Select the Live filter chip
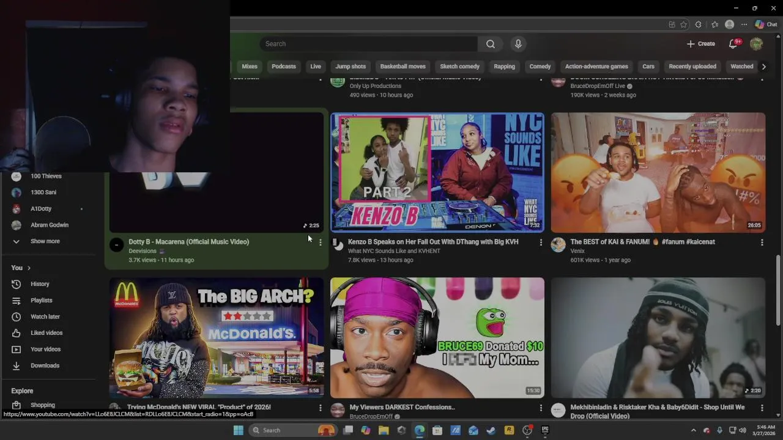 point(316,67)
